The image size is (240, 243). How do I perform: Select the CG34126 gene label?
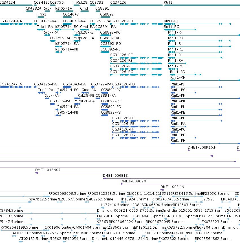coord(118,3)
